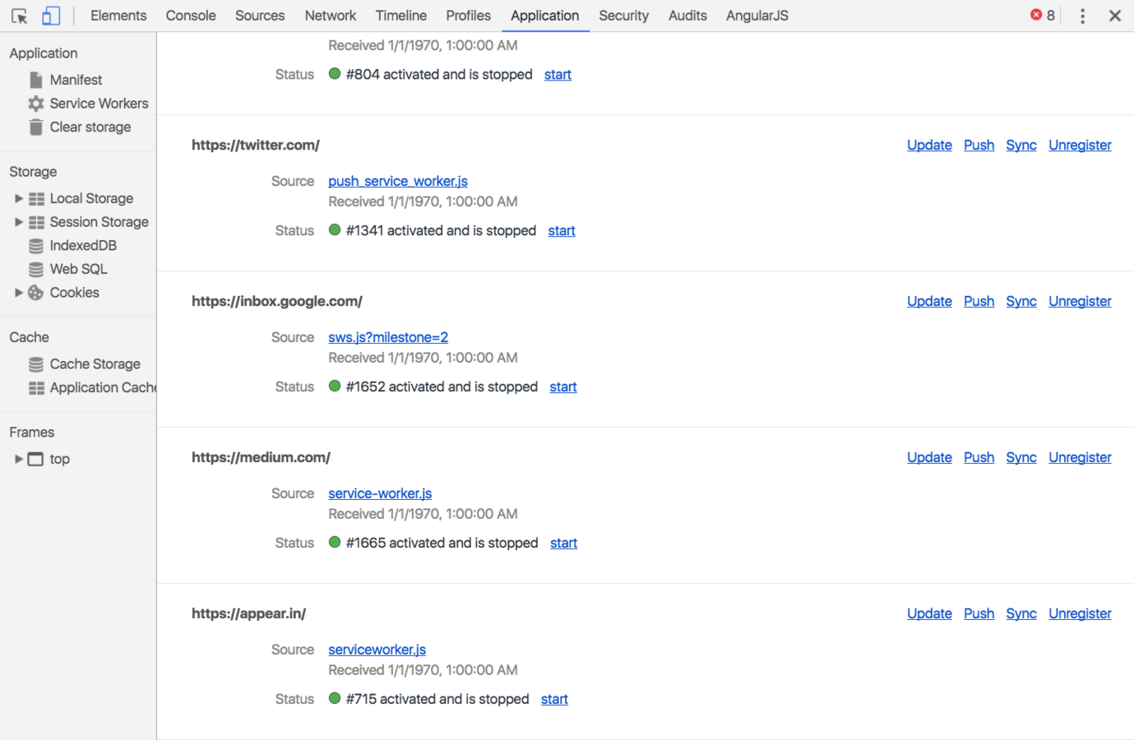Screen dimensions: 1134x740
Task: Start the #1665 medium.com worker
Action: pos(563,543)
